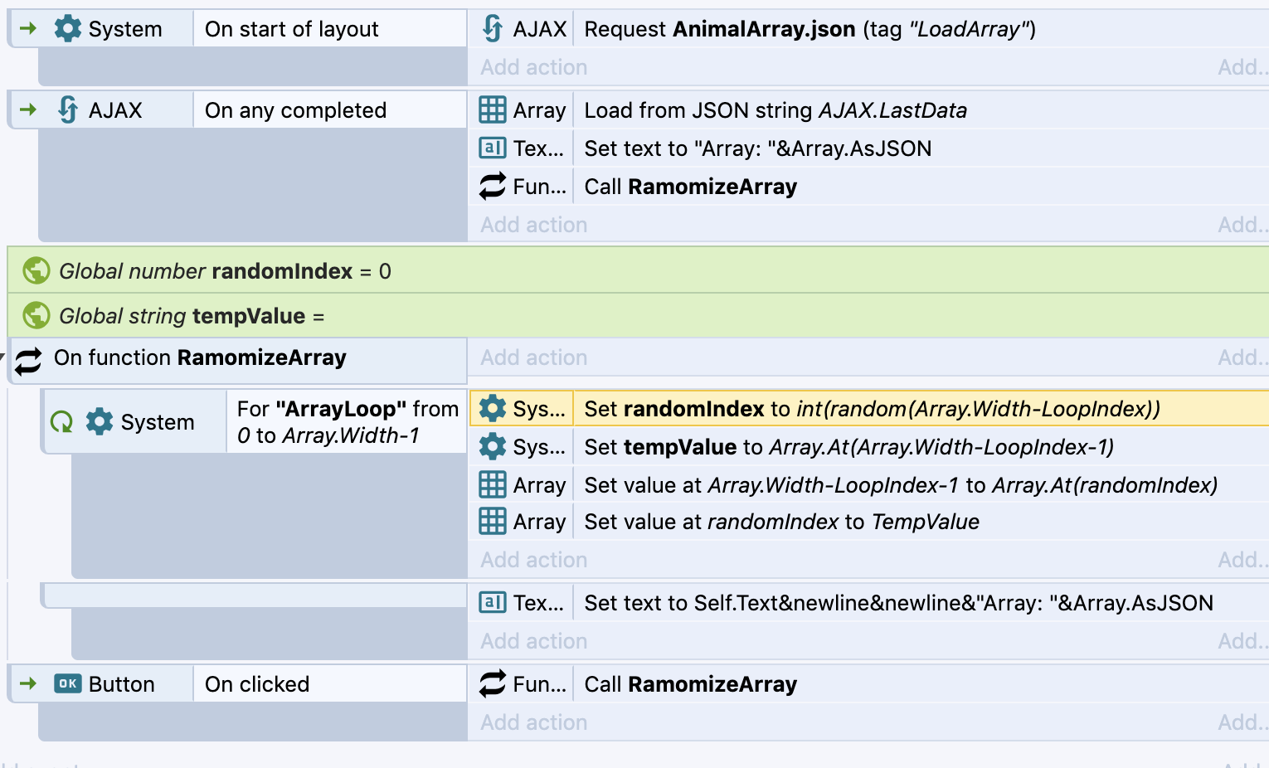Click the function icon beside On function RamomizeArray

click(x=29, y=360)
